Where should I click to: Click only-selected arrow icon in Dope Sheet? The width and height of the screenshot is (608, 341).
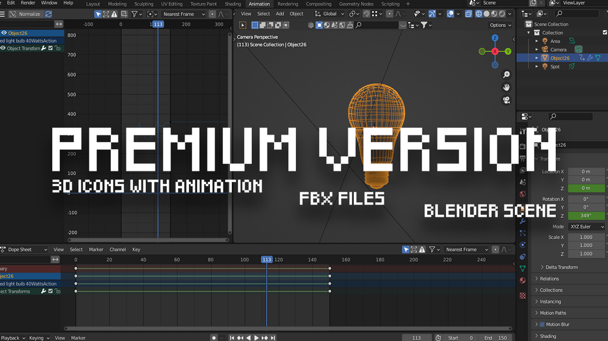pos(406,250)
